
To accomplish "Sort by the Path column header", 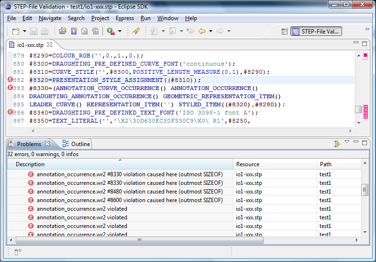I will pos(339,164).
